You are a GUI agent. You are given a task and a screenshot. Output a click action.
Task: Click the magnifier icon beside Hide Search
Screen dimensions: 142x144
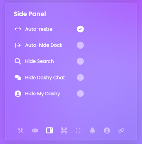point(18,61)
